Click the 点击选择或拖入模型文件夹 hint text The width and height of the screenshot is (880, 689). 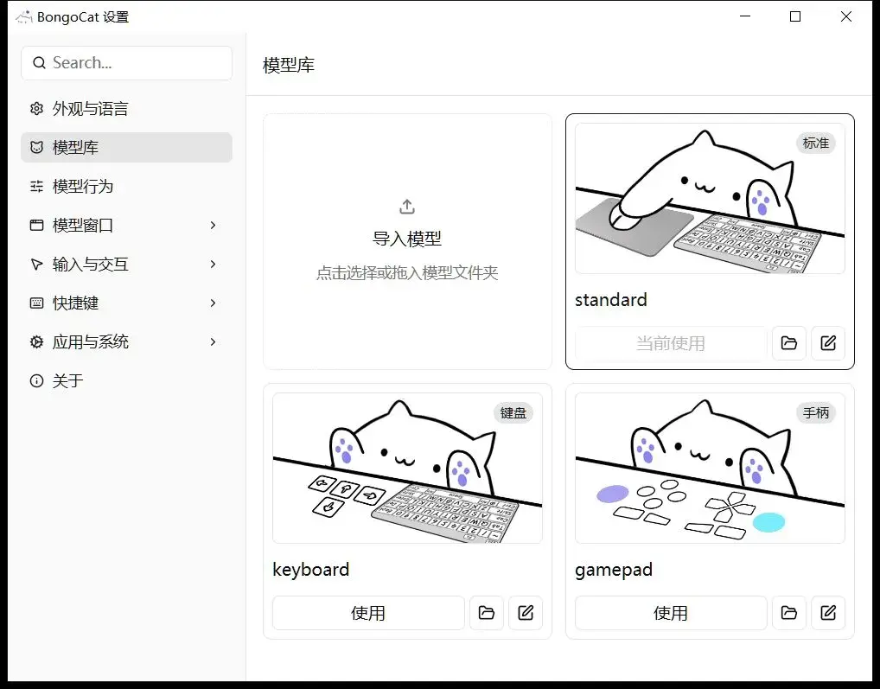pos(407,272)
